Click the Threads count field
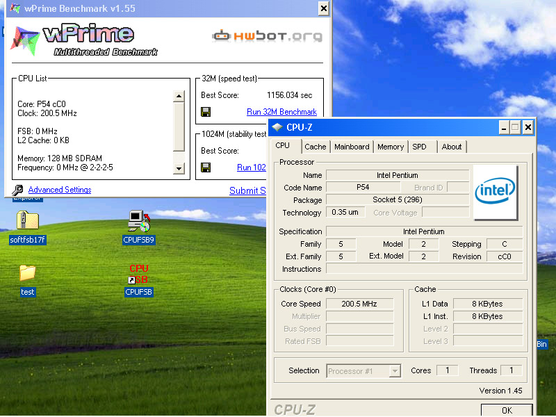556x417 pixels. click(x=511, y=370)
